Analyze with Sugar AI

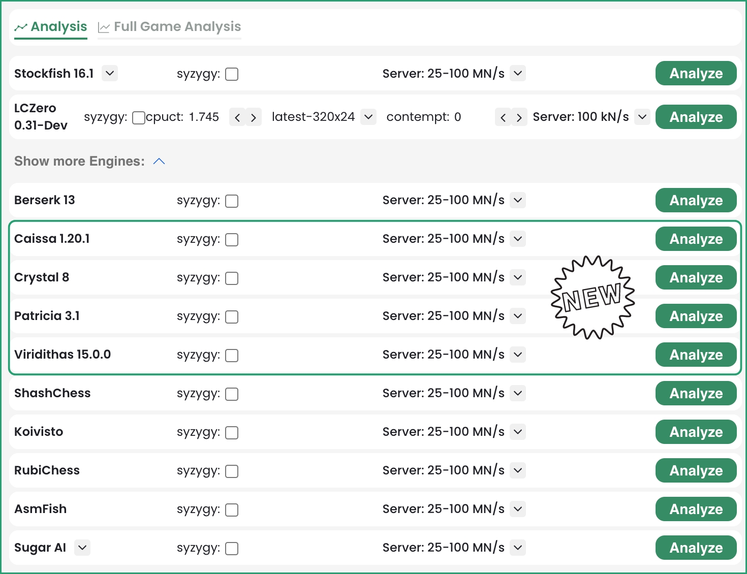coord(696,548)
